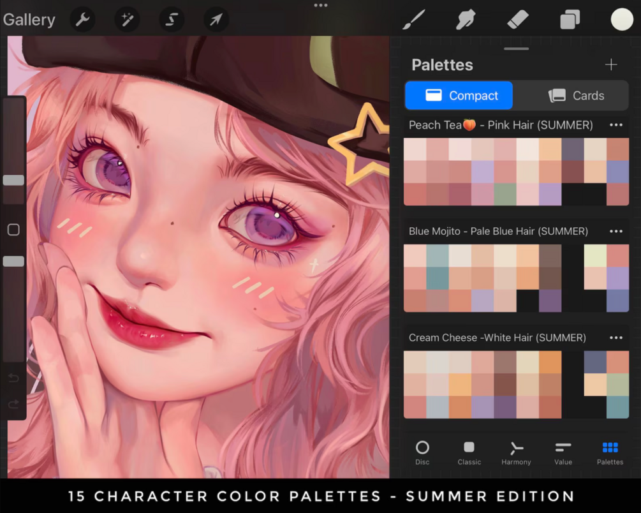
Task: Tap the redo arrow in sidebar
Action: click(13, 404)
